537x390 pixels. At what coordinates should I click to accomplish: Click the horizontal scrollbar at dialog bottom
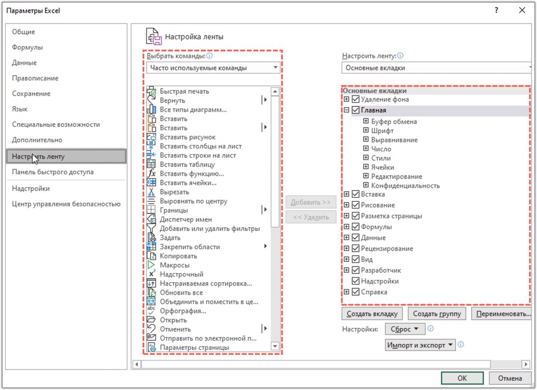pos(316,364)
